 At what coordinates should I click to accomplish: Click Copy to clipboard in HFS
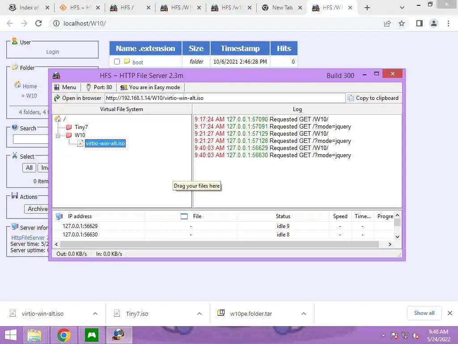(373, 98)
